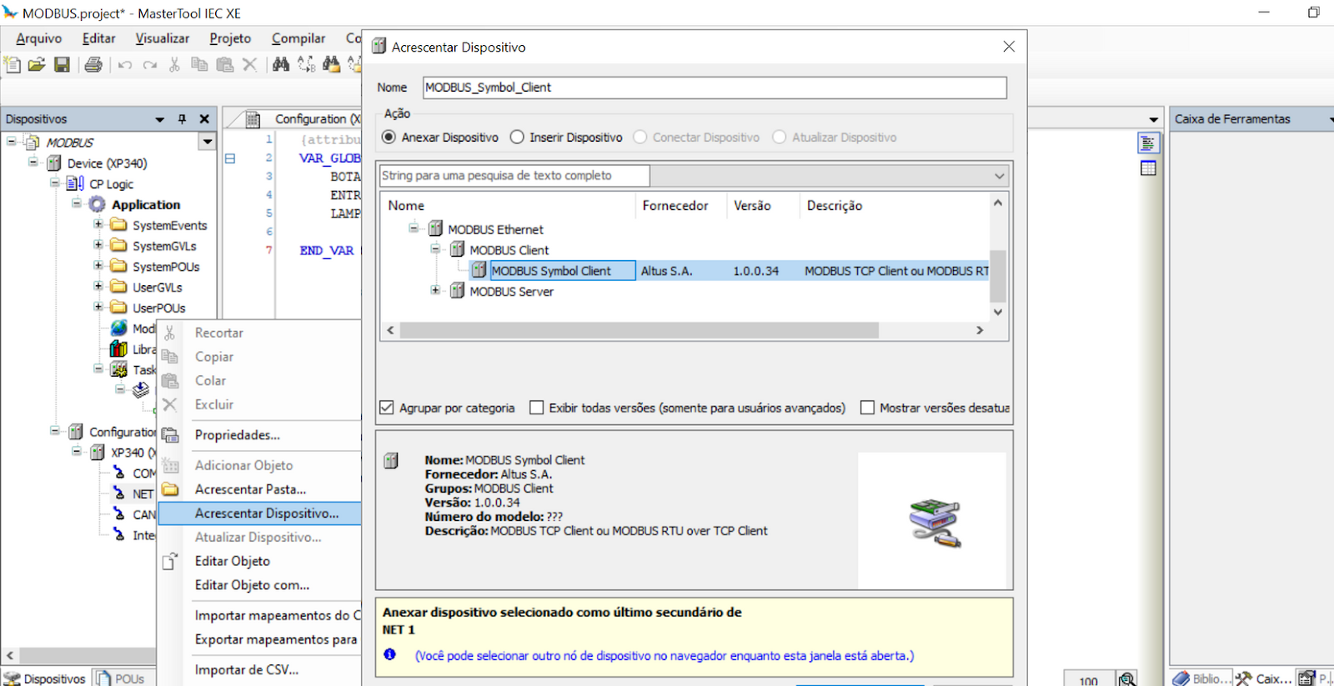The width and height of the screenshot is (1334, 686).
Task: Click the Open folder toolbar icon
Action: point(37,65)
